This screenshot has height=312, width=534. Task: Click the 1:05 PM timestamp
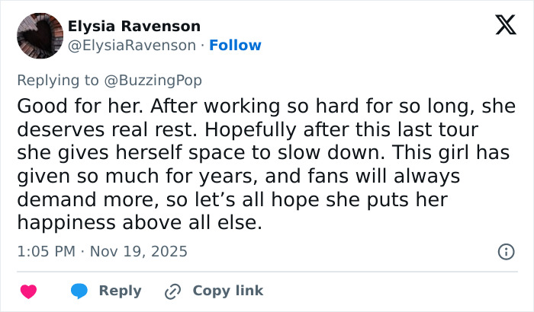pos(47,250)
